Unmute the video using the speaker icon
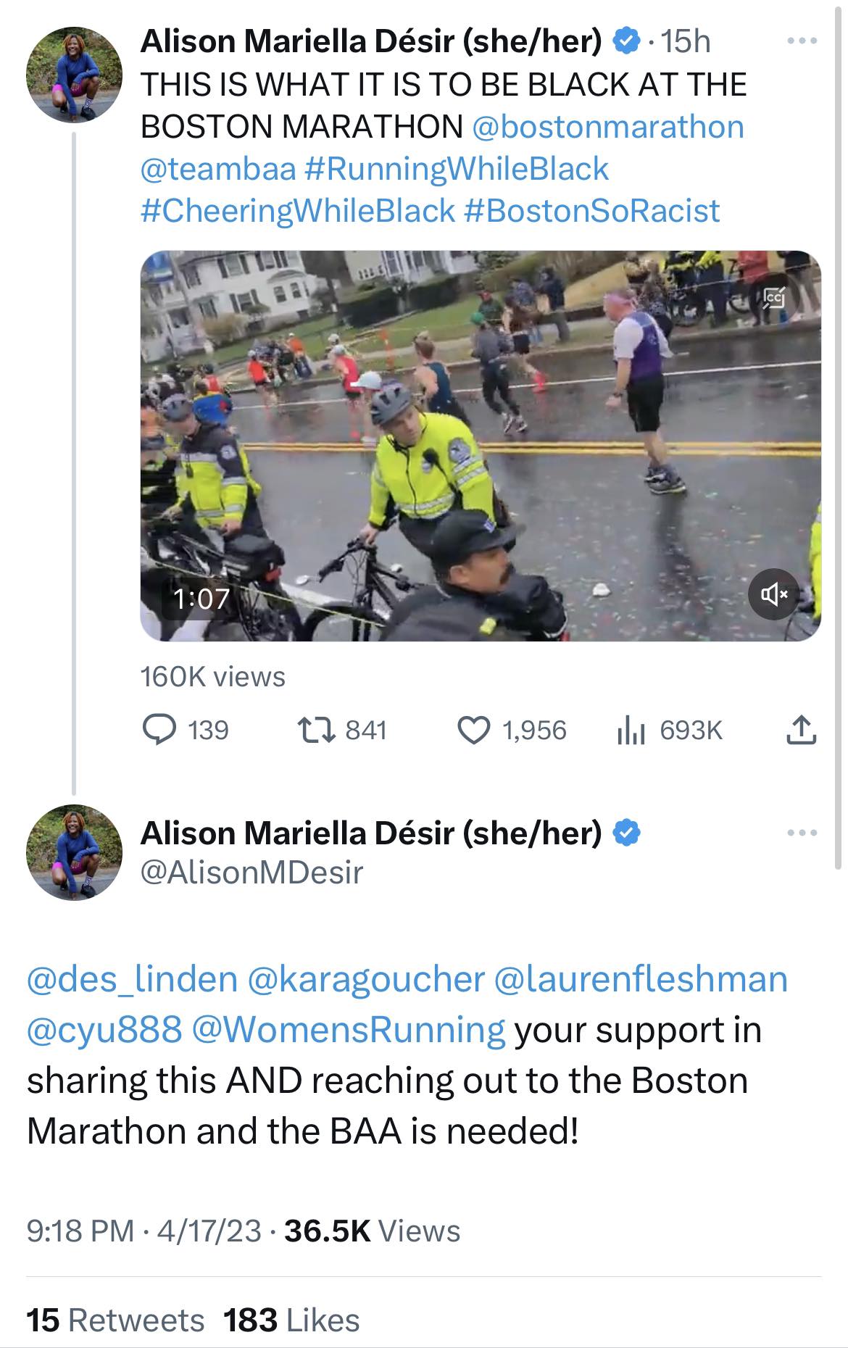The height and width of the screenshot is (1348, 848). coord(773,595)
